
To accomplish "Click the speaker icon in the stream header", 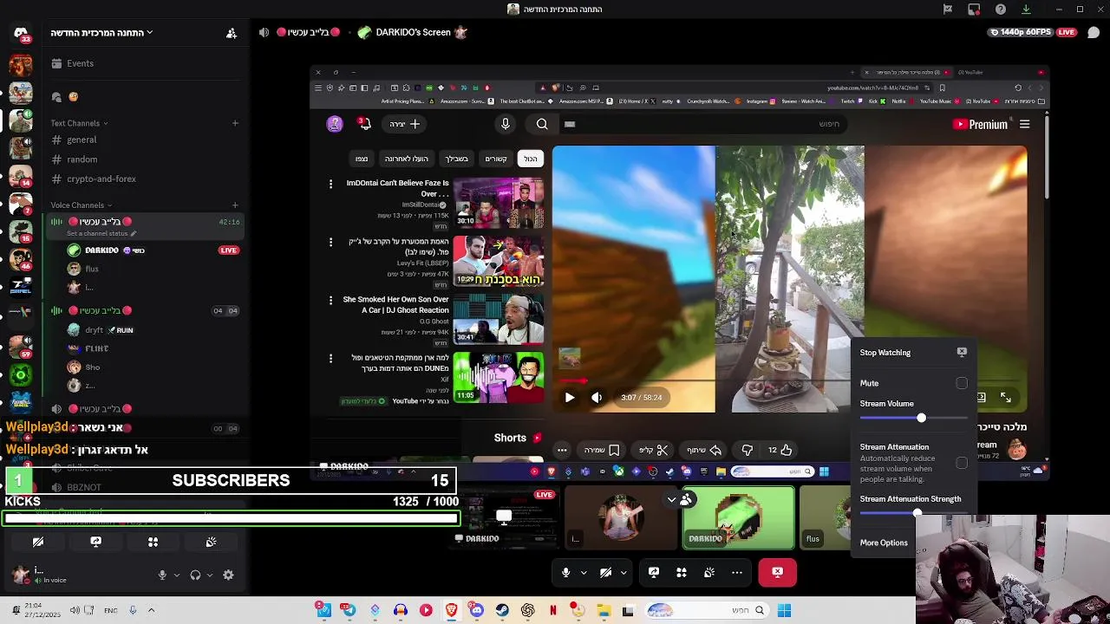I will [x=264, y=32].
